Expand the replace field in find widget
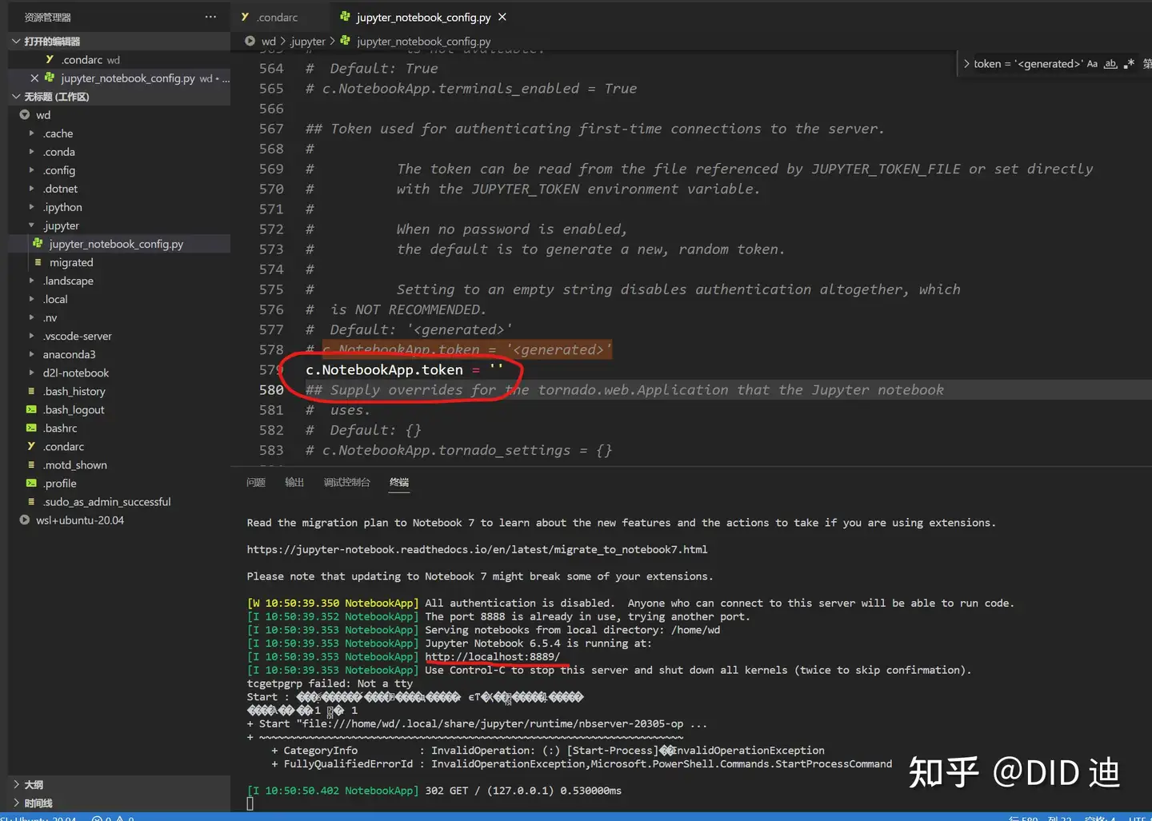This screenshot has height=821, width=1152. click(x=966, y=64)
